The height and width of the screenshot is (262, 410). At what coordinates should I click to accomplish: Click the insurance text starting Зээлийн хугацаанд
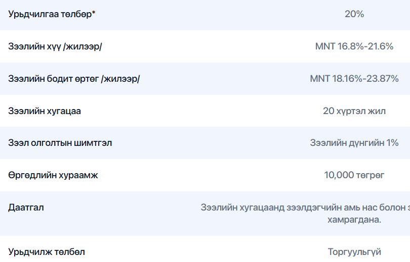point(304,207)
